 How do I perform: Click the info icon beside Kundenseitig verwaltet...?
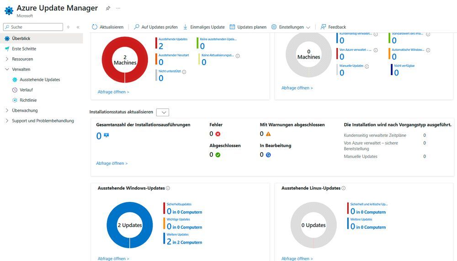(x=376, y=34)
